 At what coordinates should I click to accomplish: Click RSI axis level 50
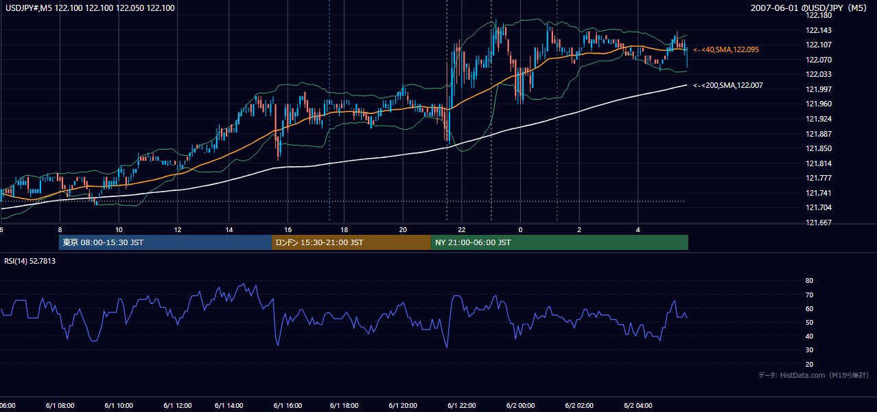pyautogui.click(x=810, y=322)
